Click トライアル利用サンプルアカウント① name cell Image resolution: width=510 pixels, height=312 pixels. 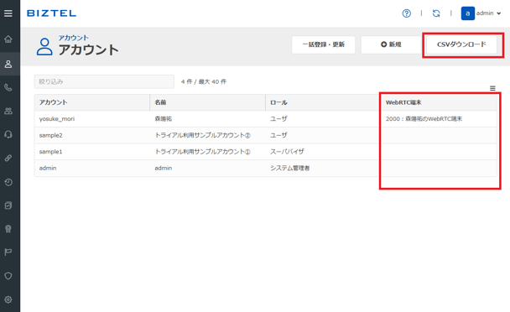pos(207,152)
